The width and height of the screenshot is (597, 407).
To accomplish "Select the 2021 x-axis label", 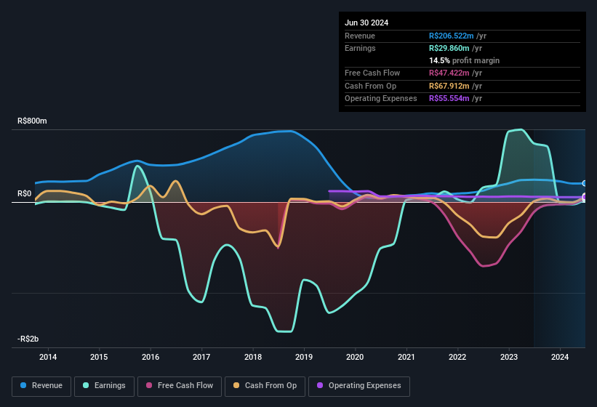I will point(406,357).
